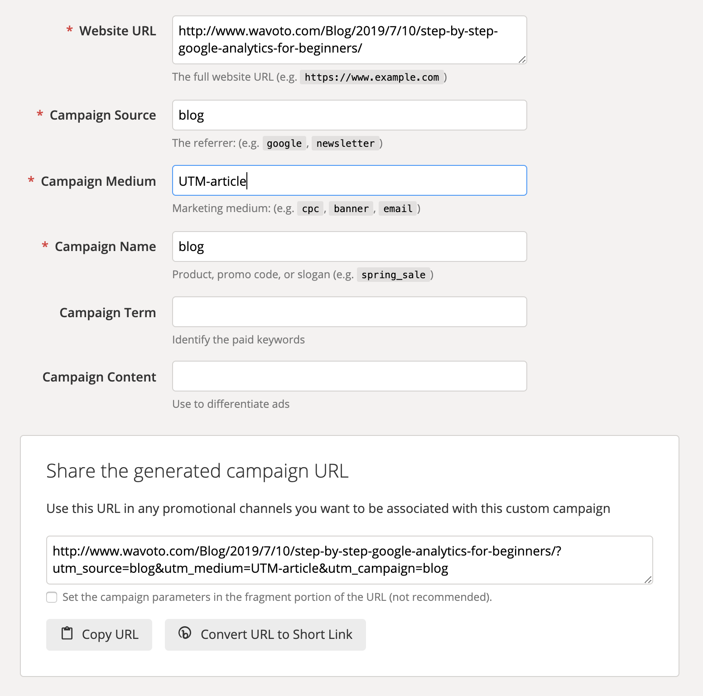The width and height of the screenshot is (703, 696).
Task: Select the Campaign Name input box
Action: point(349,246)
